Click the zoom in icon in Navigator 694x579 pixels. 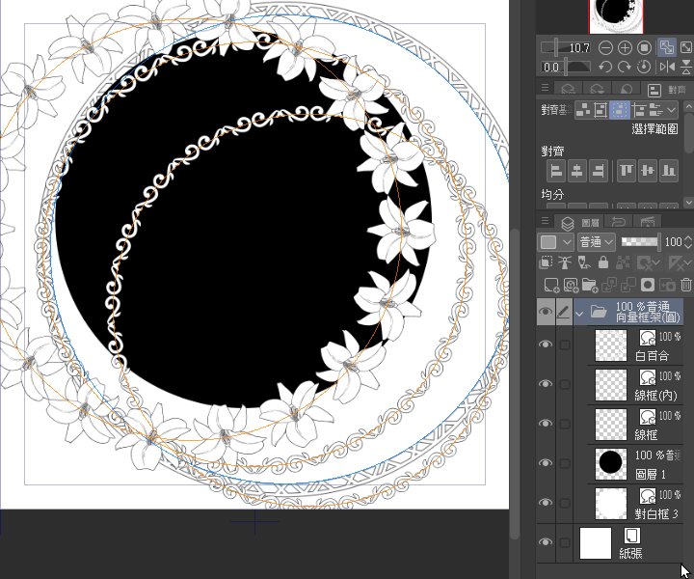[x=625, y=47]
